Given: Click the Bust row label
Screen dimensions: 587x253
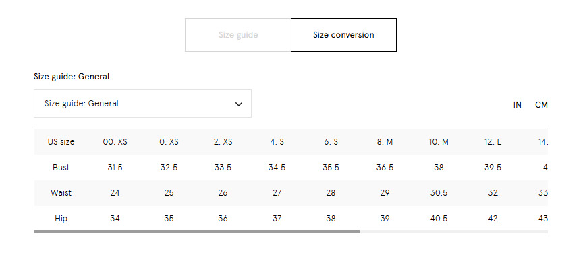Looking at the screenshot, I should 61,167.
